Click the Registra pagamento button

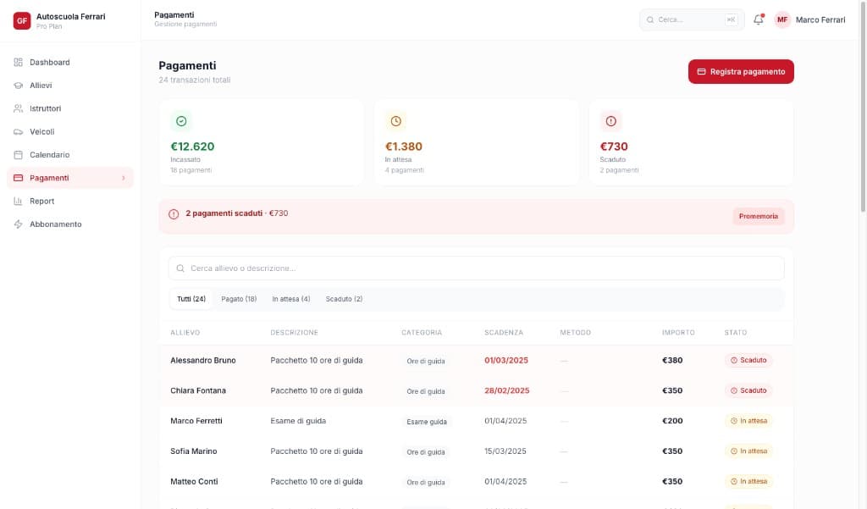click(740, 71)
